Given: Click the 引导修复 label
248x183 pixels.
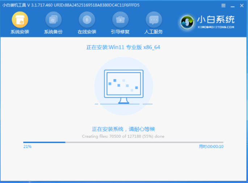Looking at the screenshot, I should click(120, 32).
